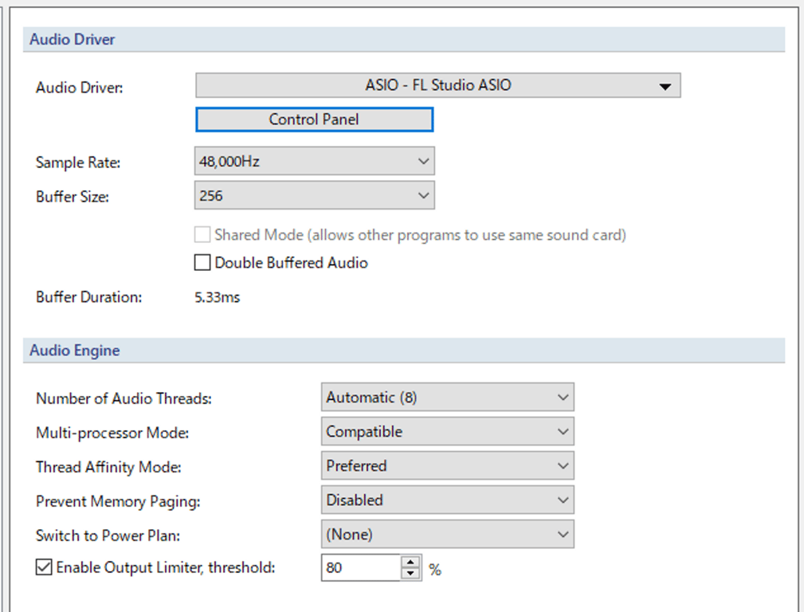Open Thread Affinity Mode dropdown

point(448,466)
